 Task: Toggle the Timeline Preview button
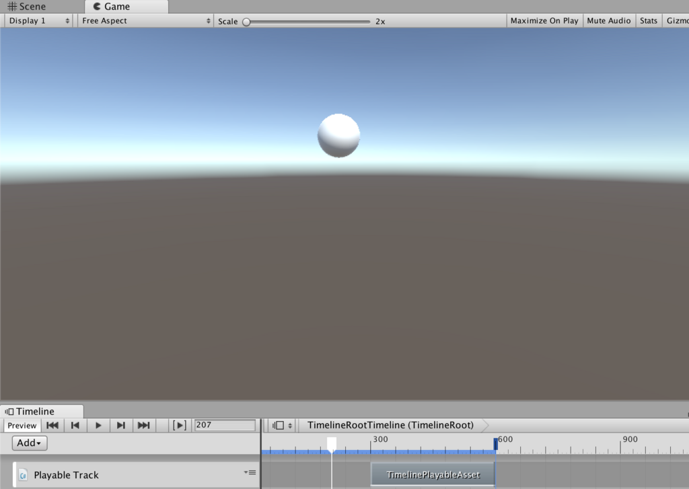tap(22, 425)
